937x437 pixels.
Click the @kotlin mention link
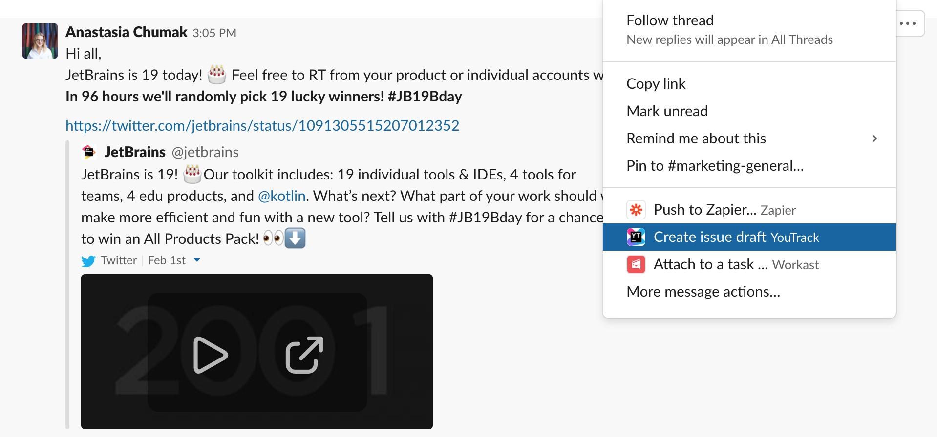click(281, 196)
